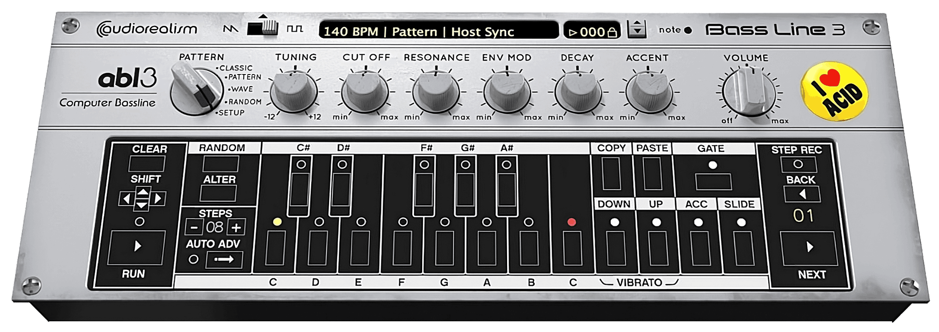Click the BACK step arrow button
Image resolution: width=939 pixels, height=332 pixels.
(802, 194)
